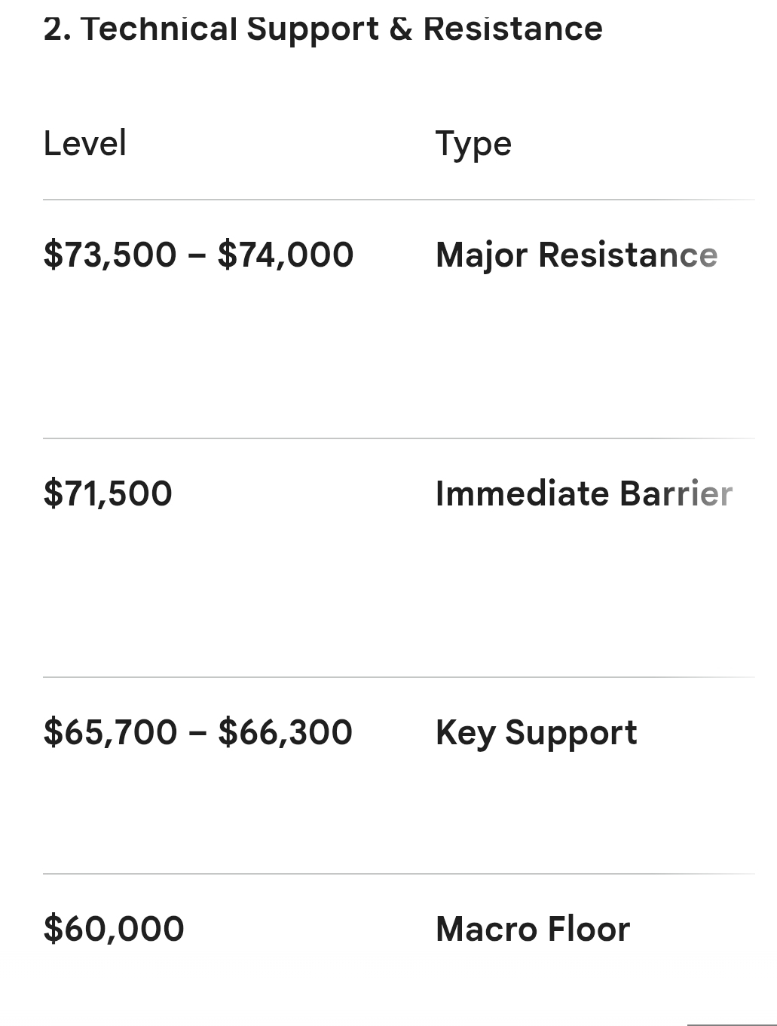The image size is (777, 1026).
Task: Click the Immediate Barrier type cell
Action: (584, 493)
